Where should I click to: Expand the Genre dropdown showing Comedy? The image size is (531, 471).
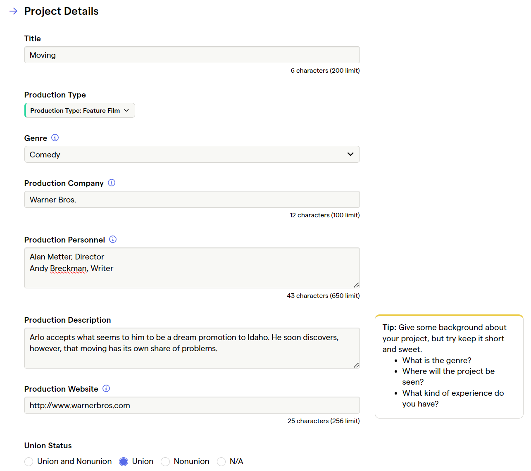coord(192,154)
